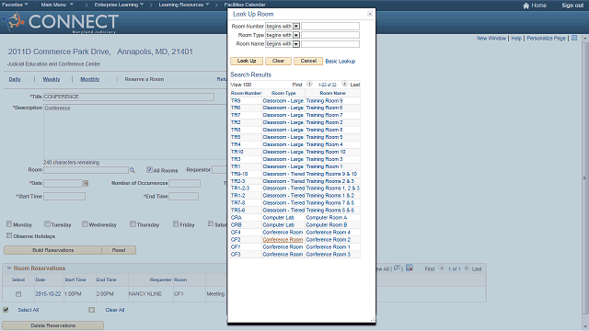
Task: Switch to Basic Lookup
Action: 340,62
